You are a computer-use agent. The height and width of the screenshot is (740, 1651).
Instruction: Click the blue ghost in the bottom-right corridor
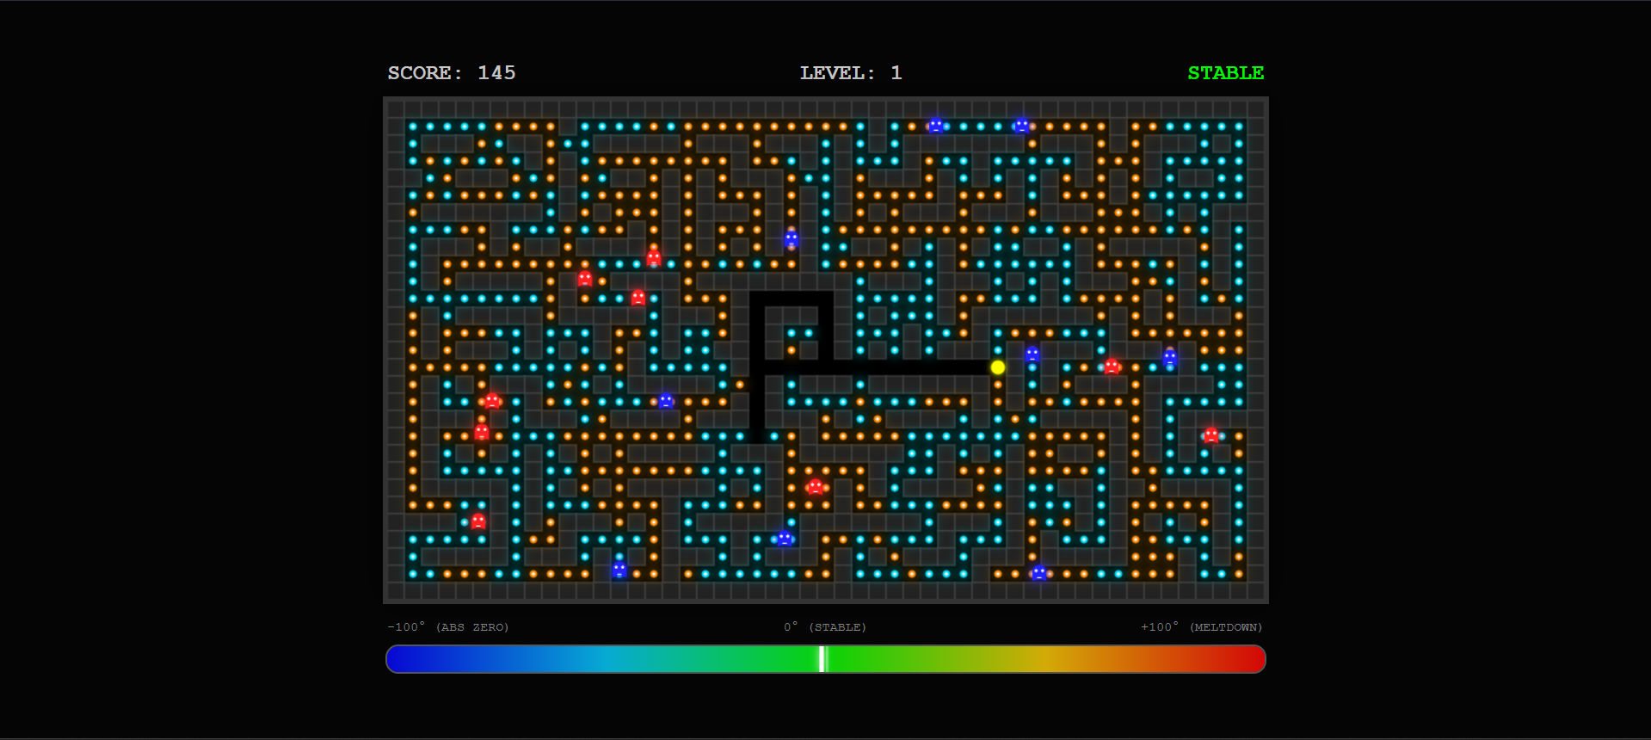[1039, 573]
